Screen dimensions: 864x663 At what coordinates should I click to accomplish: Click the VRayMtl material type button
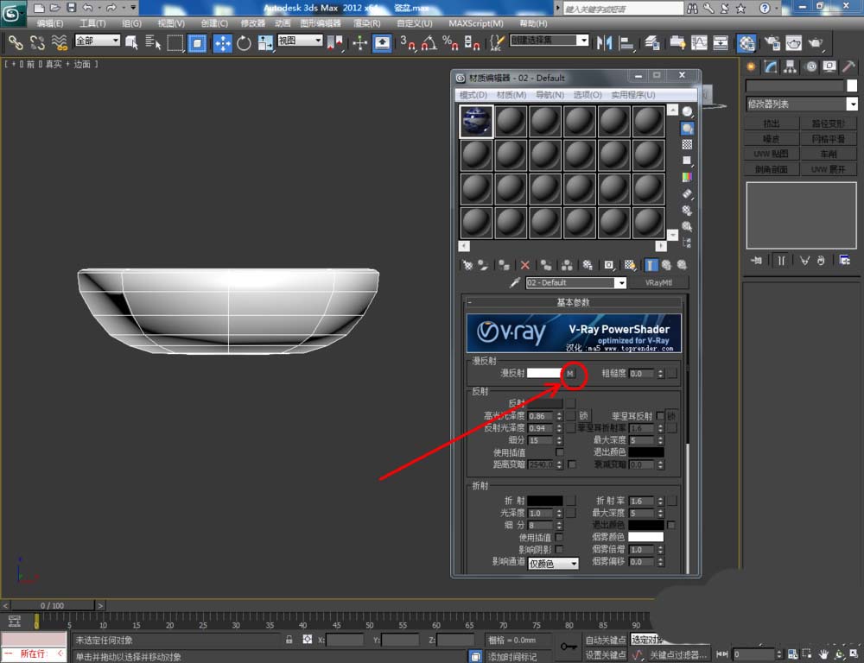coord(658,282)
